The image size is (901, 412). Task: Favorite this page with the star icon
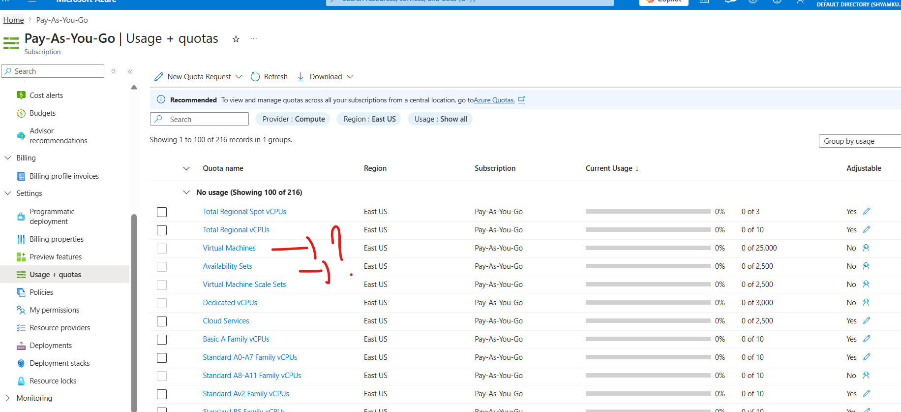(236, 39)
